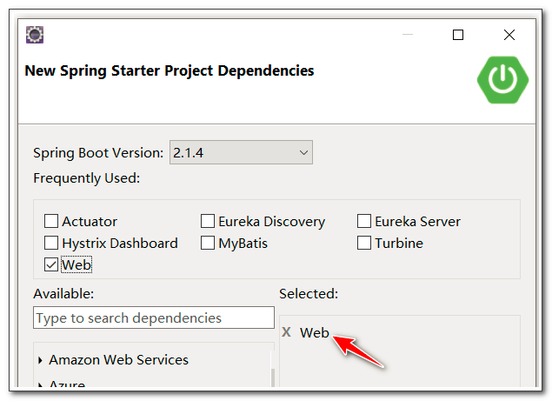Minimize the dependencies dialog window

pos(408,35)
